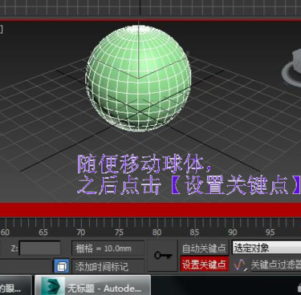Select the teapot object in the viewport
This screenshot has height=295, width=301.
[292, 68]
